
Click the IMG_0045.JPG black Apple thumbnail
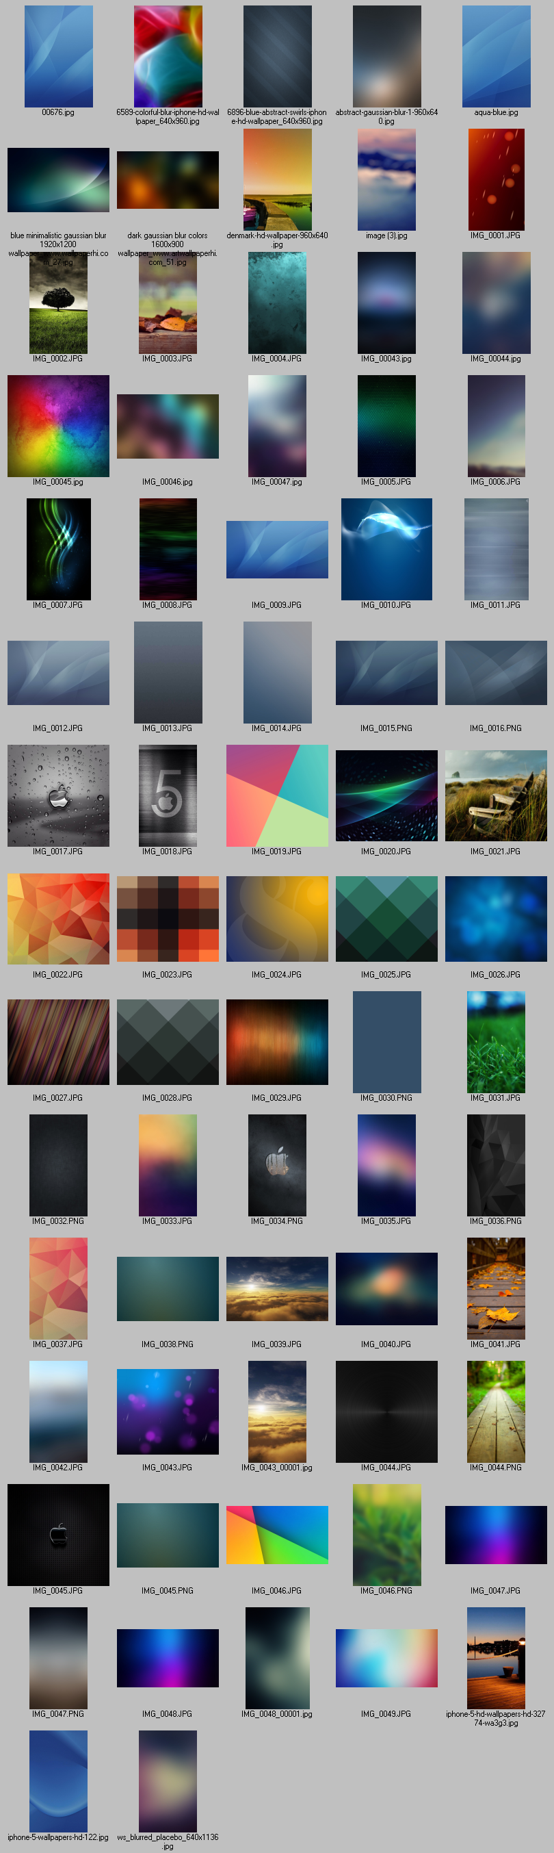tap(58, 1535)
